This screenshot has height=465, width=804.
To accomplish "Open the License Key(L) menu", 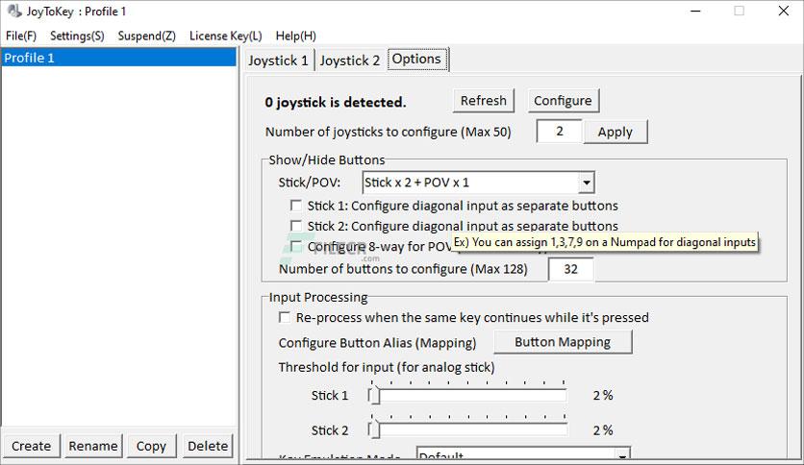I will click(x=226, y=36).
